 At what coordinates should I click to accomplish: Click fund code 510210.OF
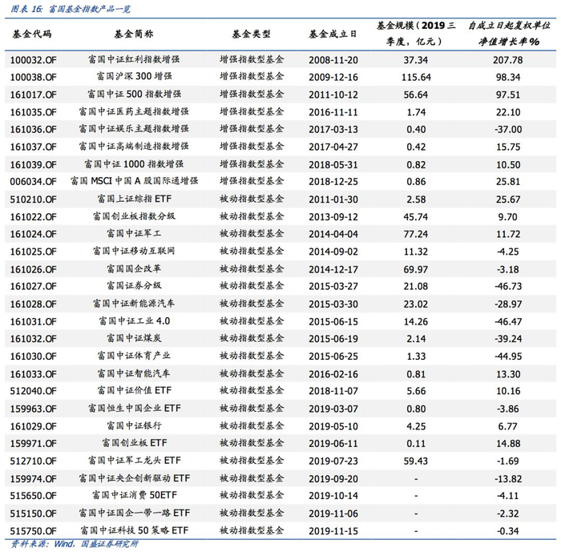34,199
